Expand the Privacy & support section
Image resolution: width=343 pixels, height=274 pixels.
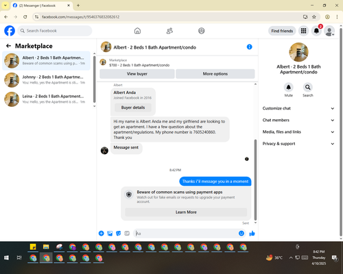[x=298, y=144]
